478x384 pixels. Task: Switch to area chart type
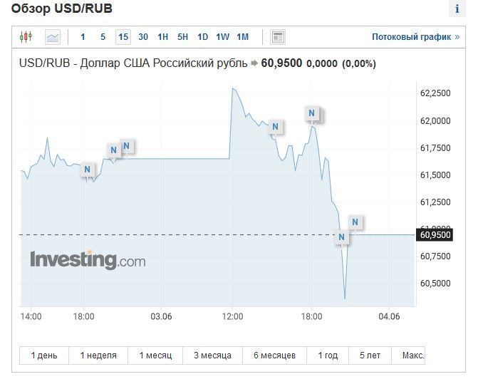coord(53,37)
